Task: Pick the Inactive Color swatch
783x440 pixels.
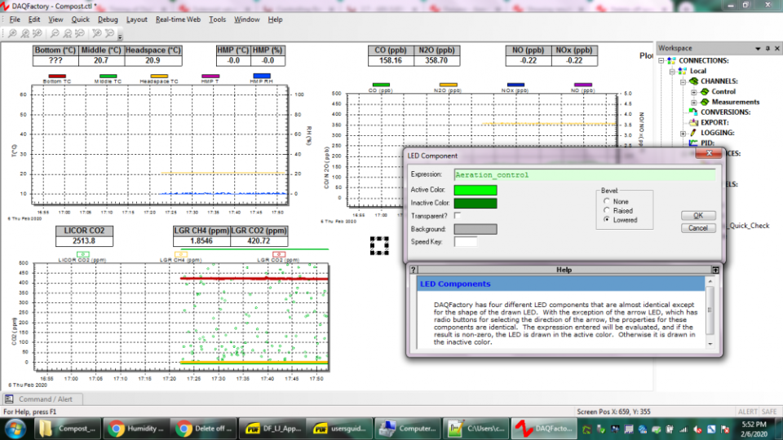Action: 476,203
